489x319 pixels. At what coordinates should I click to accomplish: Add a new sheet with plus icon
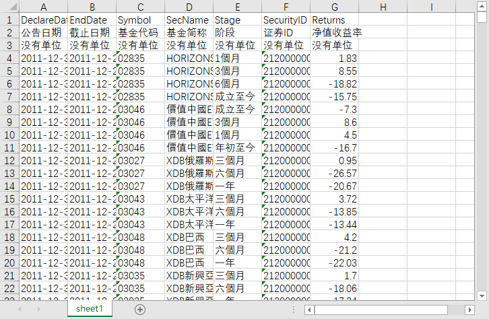pyautogui.click(x=140, y=310)
